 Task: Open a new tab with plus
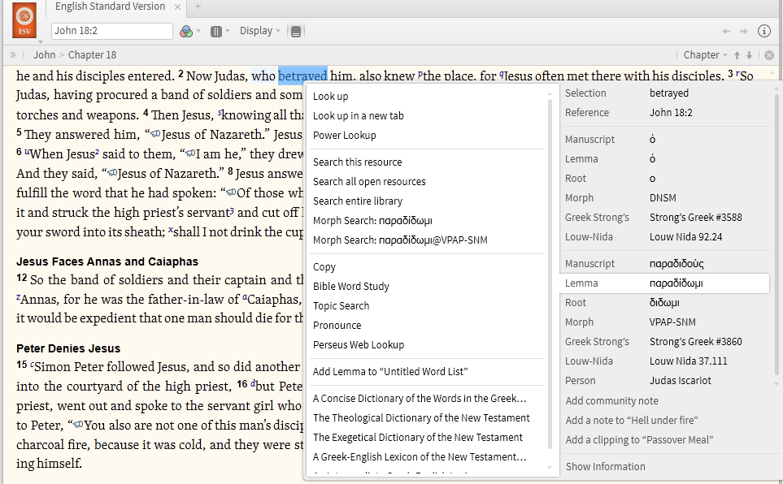click(x=198, y=6)
